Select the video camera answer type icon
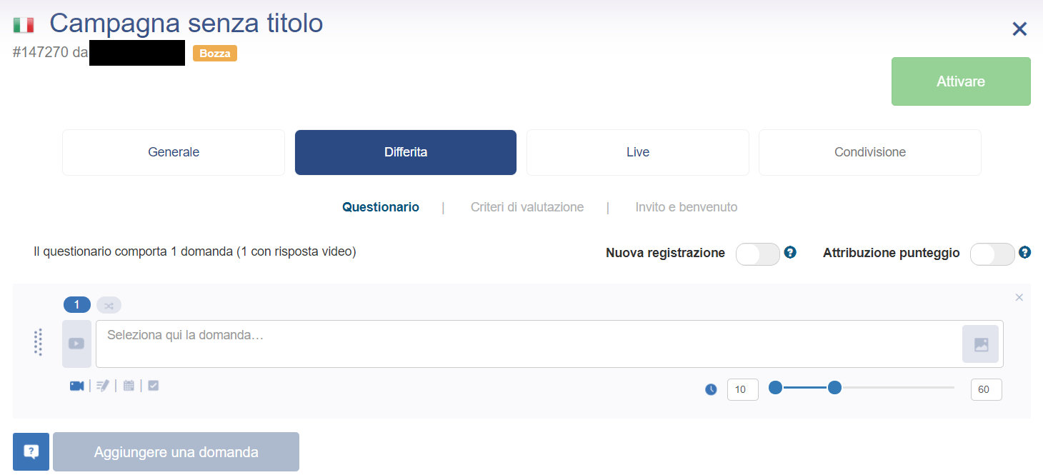 coord(77,386)
